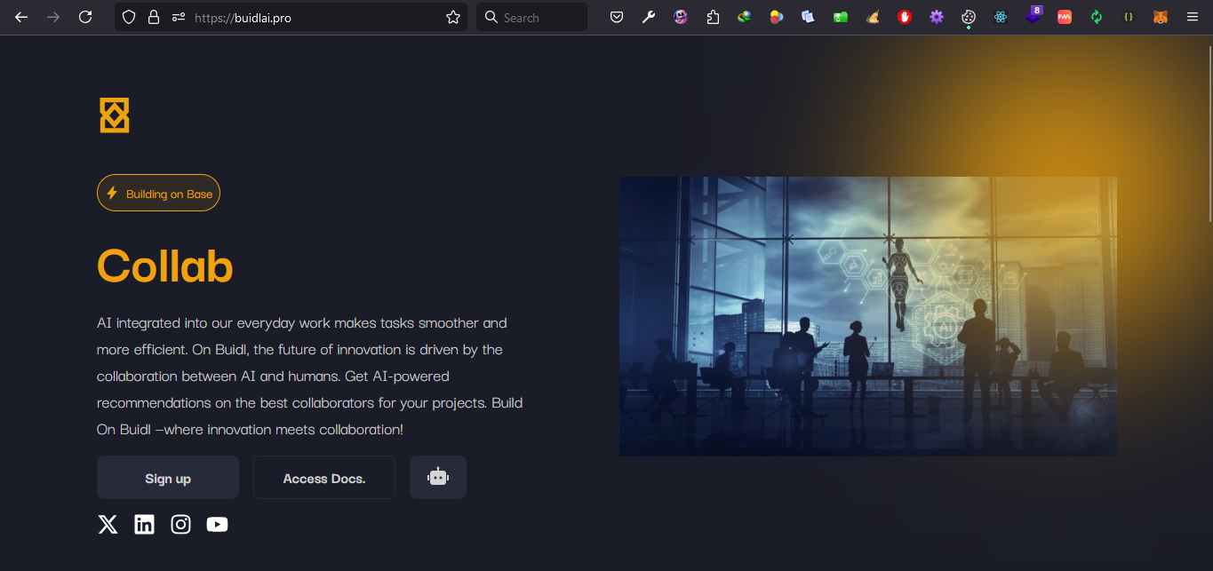
Task: Open the React Developer Tools extension
Action: point(1001,17)
